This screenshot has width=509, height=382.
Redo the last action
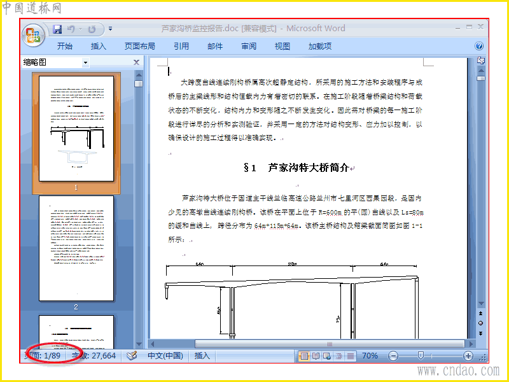[x=92, y=29]
